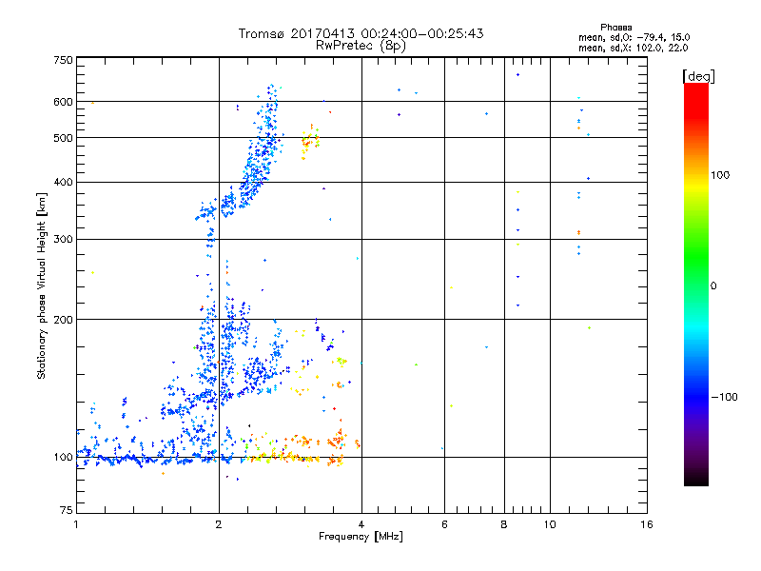
Task: Click the colorbar's '0' degree label
Action: 713,285
